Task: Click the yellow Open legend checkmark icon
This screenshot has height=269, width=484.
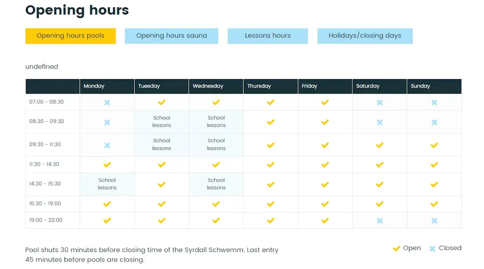Action: pyautogui.click(x=396, y=248)
